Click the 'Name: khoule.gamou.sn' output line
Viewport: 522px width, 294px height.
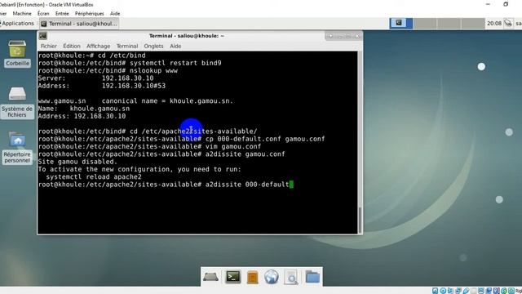coord(84,109)
